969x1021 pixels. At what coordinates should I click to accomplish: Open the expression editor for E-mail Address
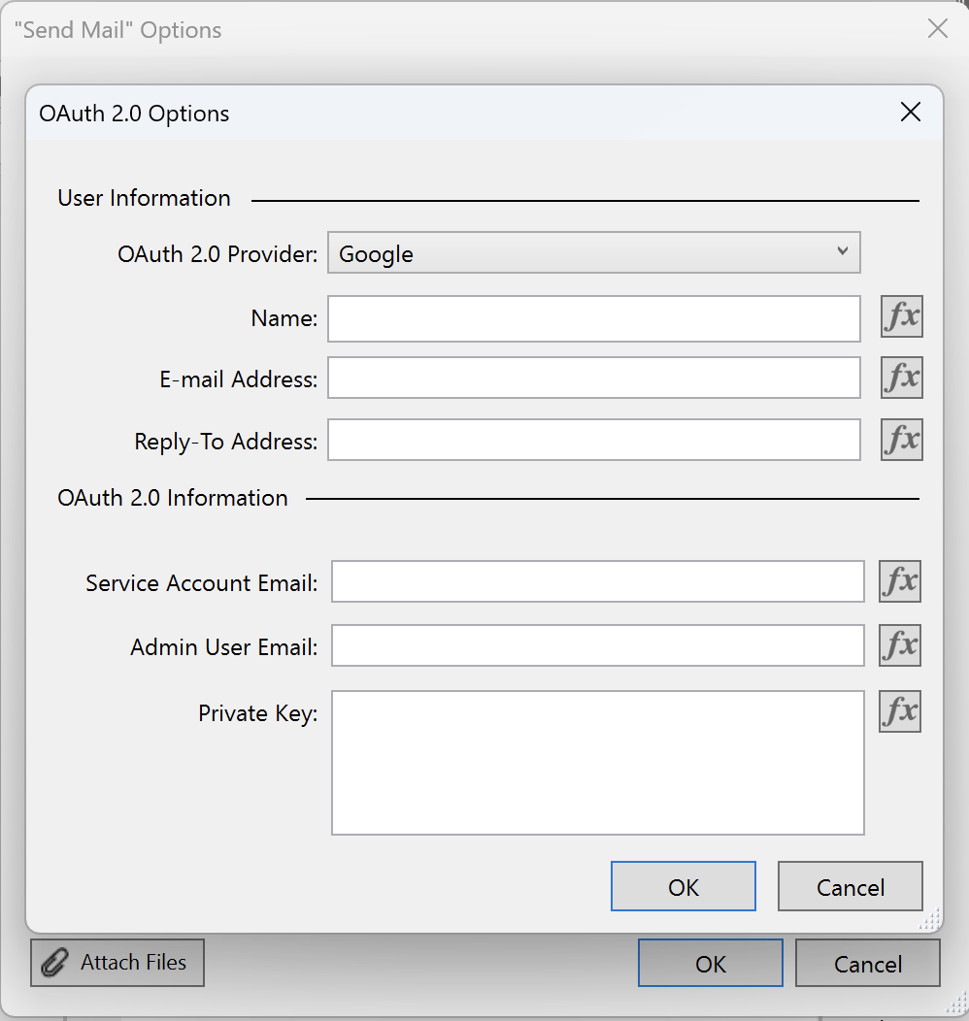coord(901,378)
